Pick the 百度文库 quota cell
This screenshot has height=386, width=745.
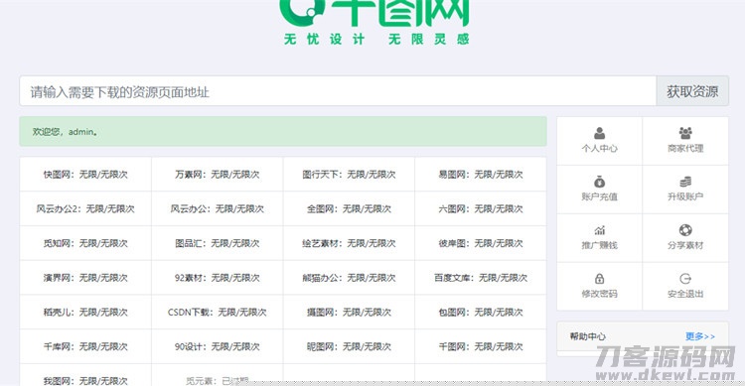tap(481, 277)
